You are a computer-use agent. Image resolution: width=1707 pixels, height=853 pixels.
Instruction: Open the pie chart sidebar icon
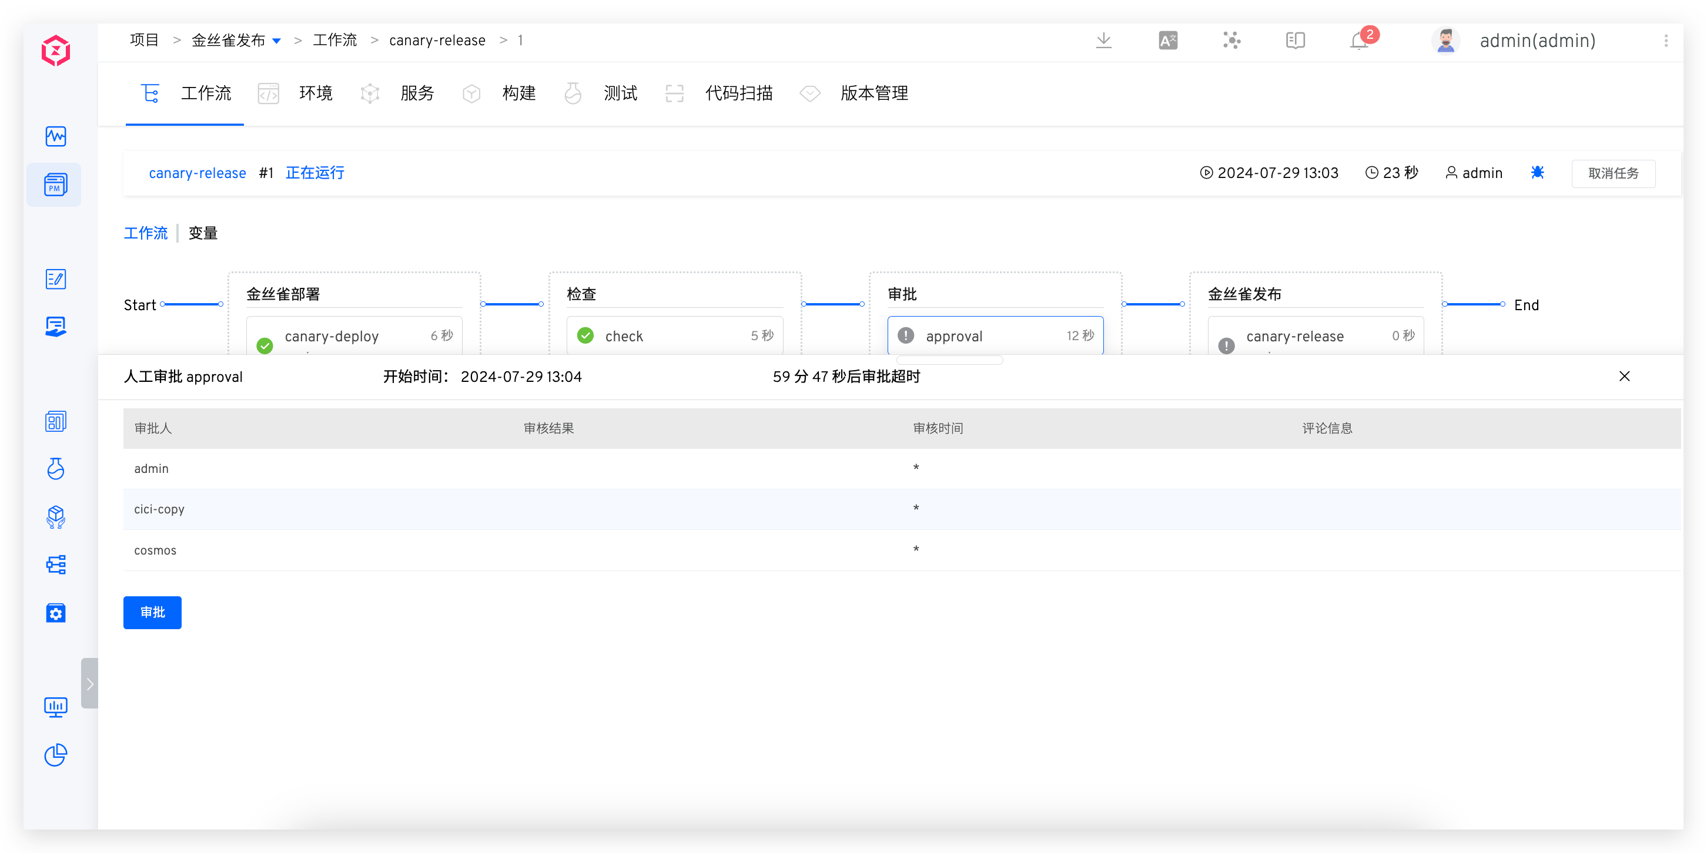coord(56,755)
